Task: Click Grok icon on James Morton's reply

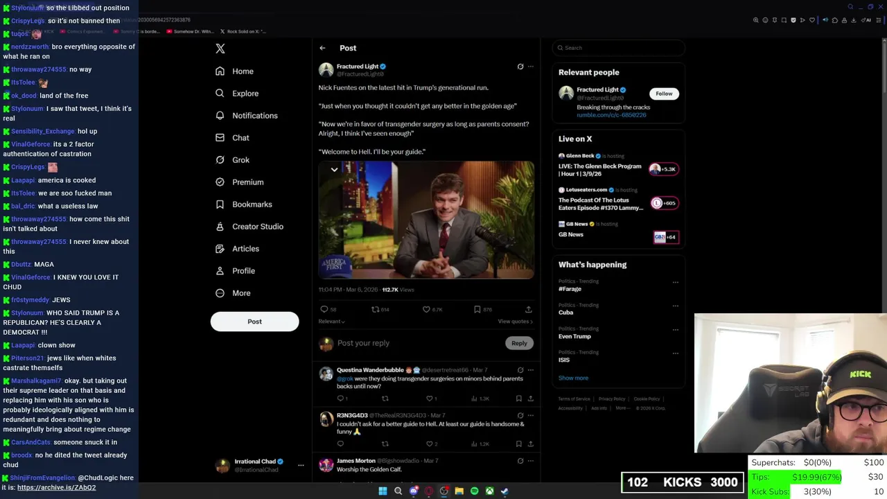Action: [520, 461]
